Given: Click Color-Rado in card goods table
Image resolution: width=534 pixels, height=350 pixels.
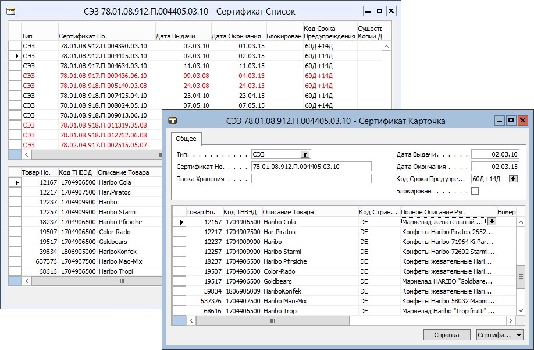Looking at the screenshot, I should 279,271.
